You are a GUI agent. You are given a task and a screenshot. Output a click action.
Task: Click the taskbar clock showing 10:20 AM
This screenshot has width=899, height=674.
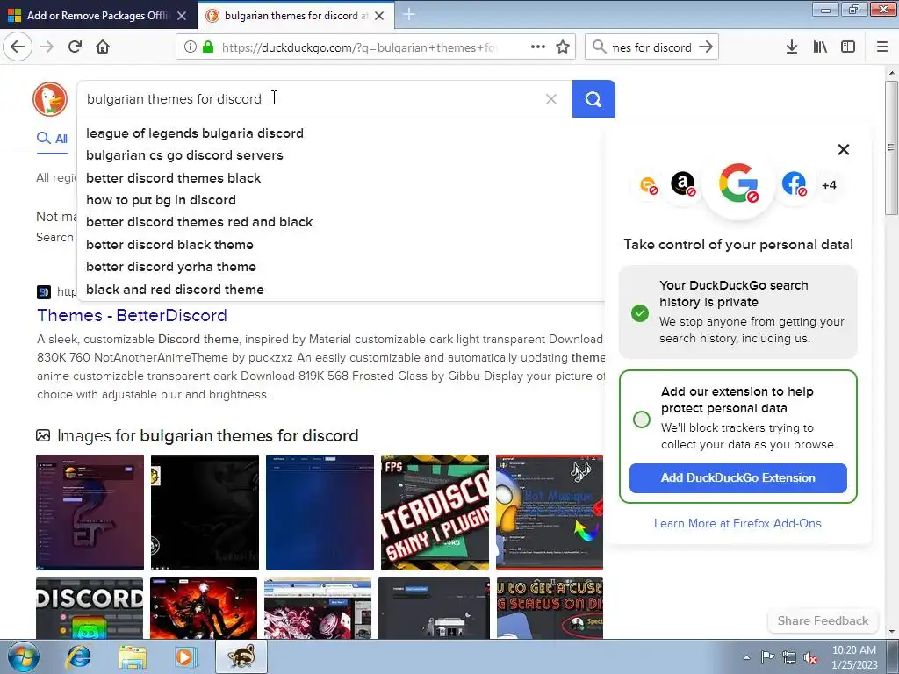coord(853,657)
